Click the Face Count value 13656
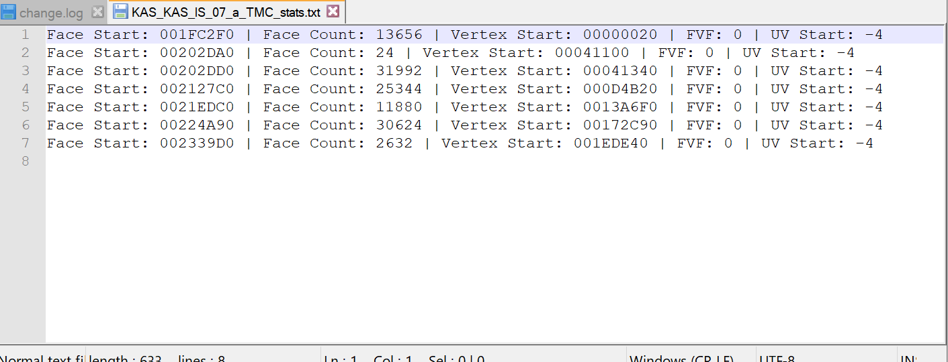The width and height of the screenshot is (948, 362). (399, 34)
